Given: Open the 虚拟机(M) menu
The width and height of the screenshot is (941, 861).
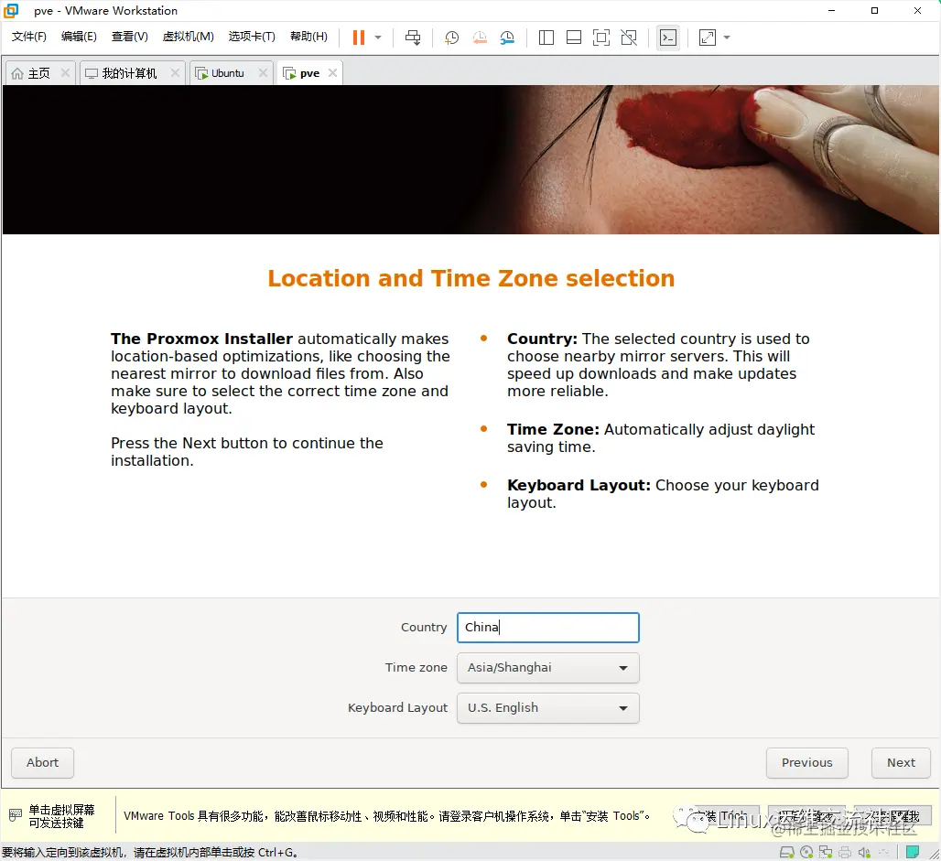Looking at the screenshot, I should [x=188, y=37].
